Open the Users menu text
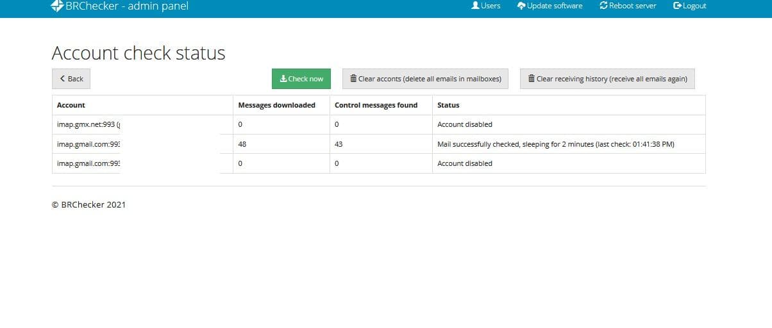The height and width of the screenshot is (328, 772). click(491, 6)
